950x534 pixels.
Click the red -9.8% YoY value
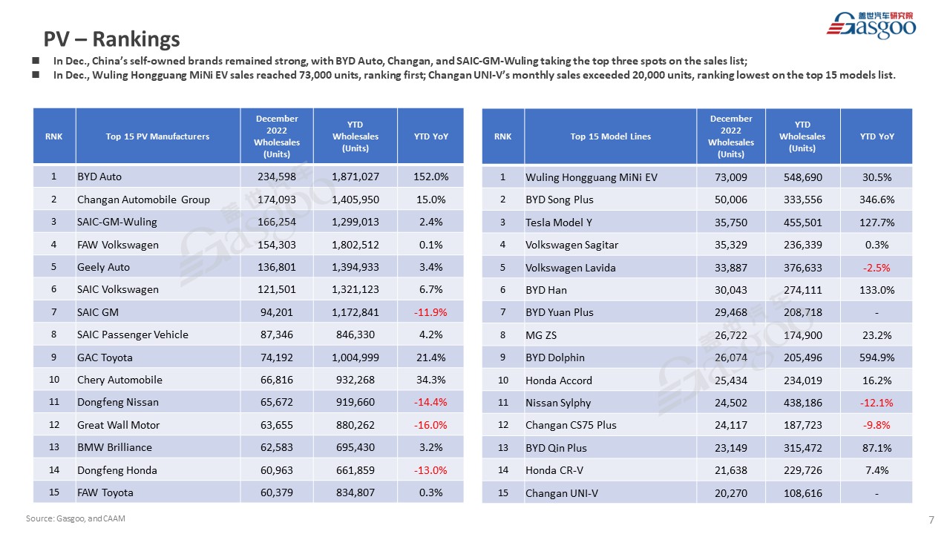pyautogui.click(x=877, y=425)
